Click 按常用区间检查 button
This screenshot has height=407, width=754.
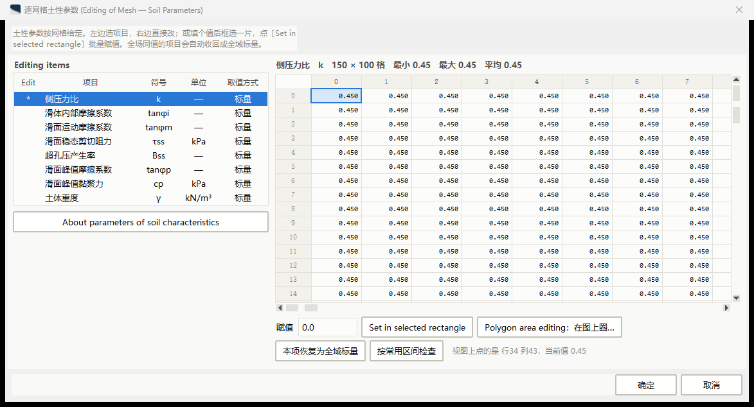(x=406, y=351)
